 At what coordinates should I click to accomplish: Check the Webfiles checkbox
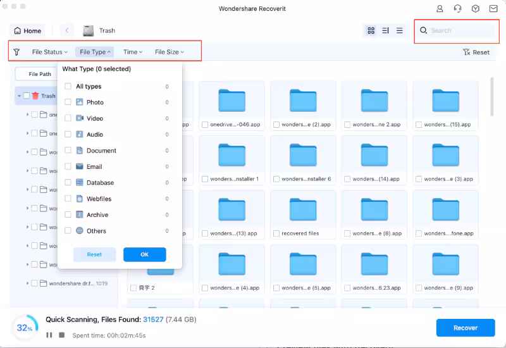(68, 199)
